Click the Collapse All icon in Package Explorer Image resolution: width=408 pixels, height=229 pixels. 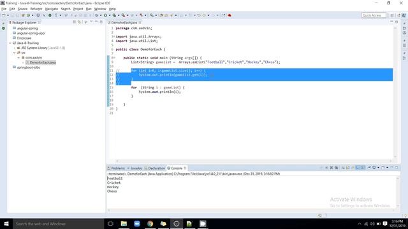point(74,22)
